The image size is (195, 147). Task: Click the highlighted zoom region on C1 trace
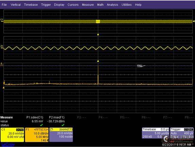pyautogui.click(x=98, y=21)
